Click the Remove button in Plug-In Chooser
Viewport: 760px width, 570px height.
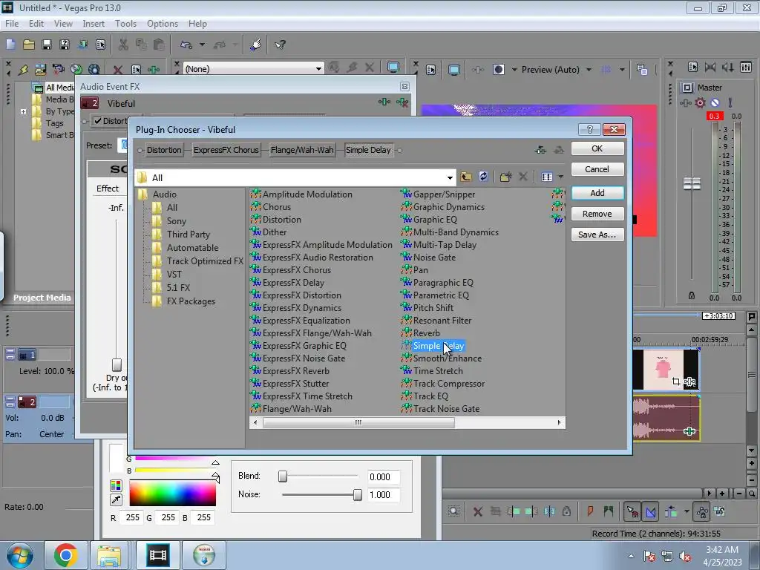point(597,214)
